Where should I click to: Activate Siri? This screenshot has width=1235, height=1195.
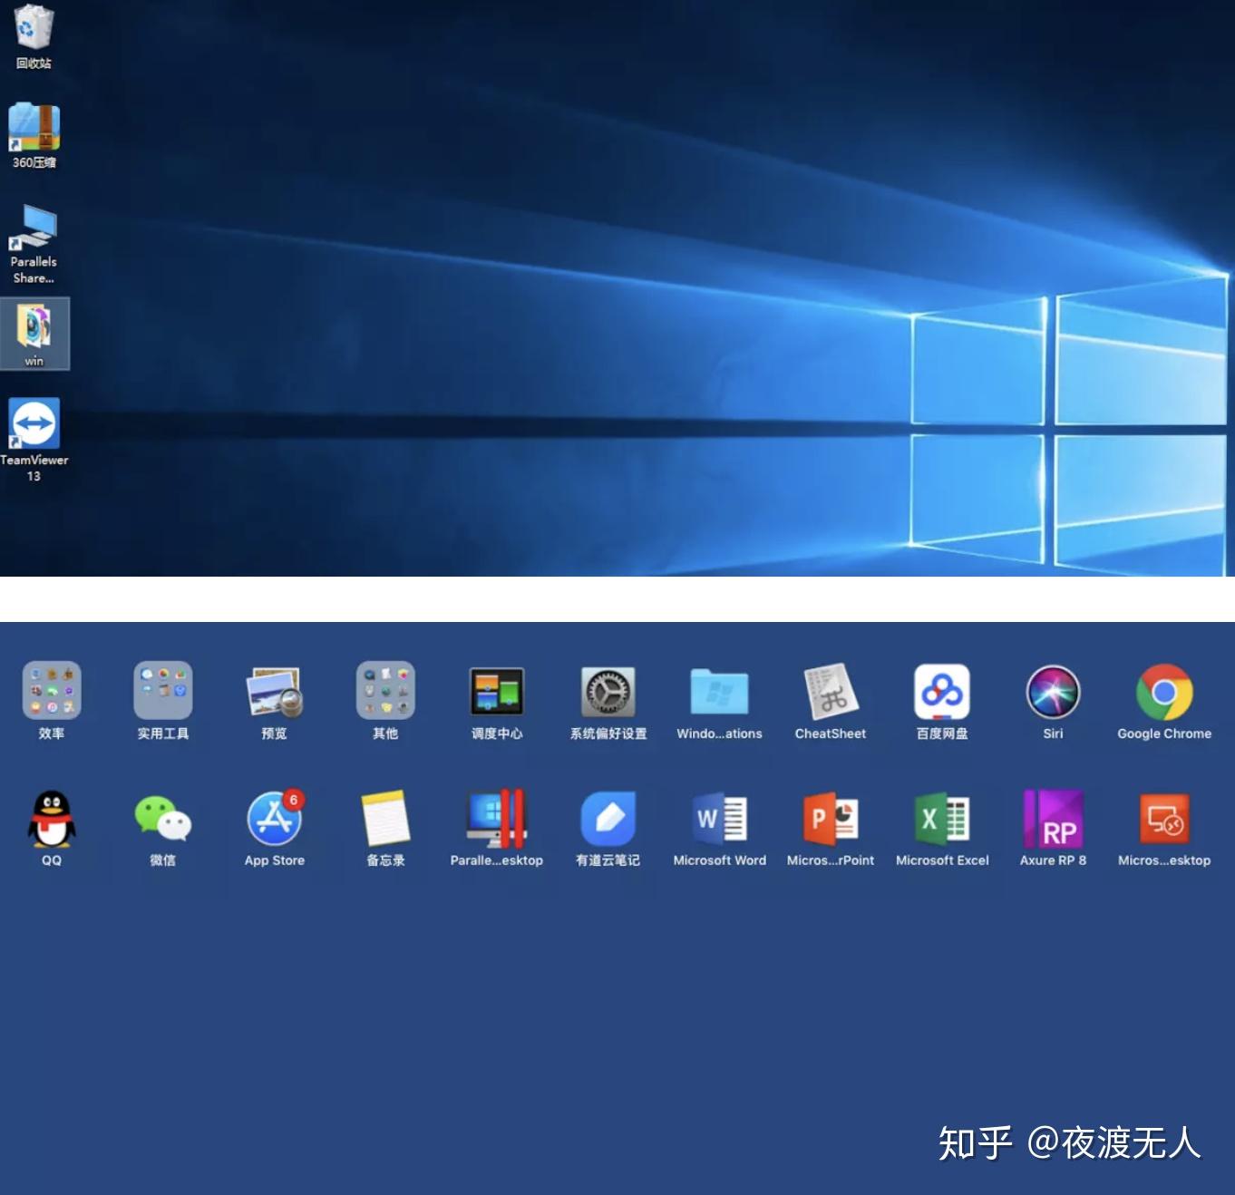pos(1053,694)
